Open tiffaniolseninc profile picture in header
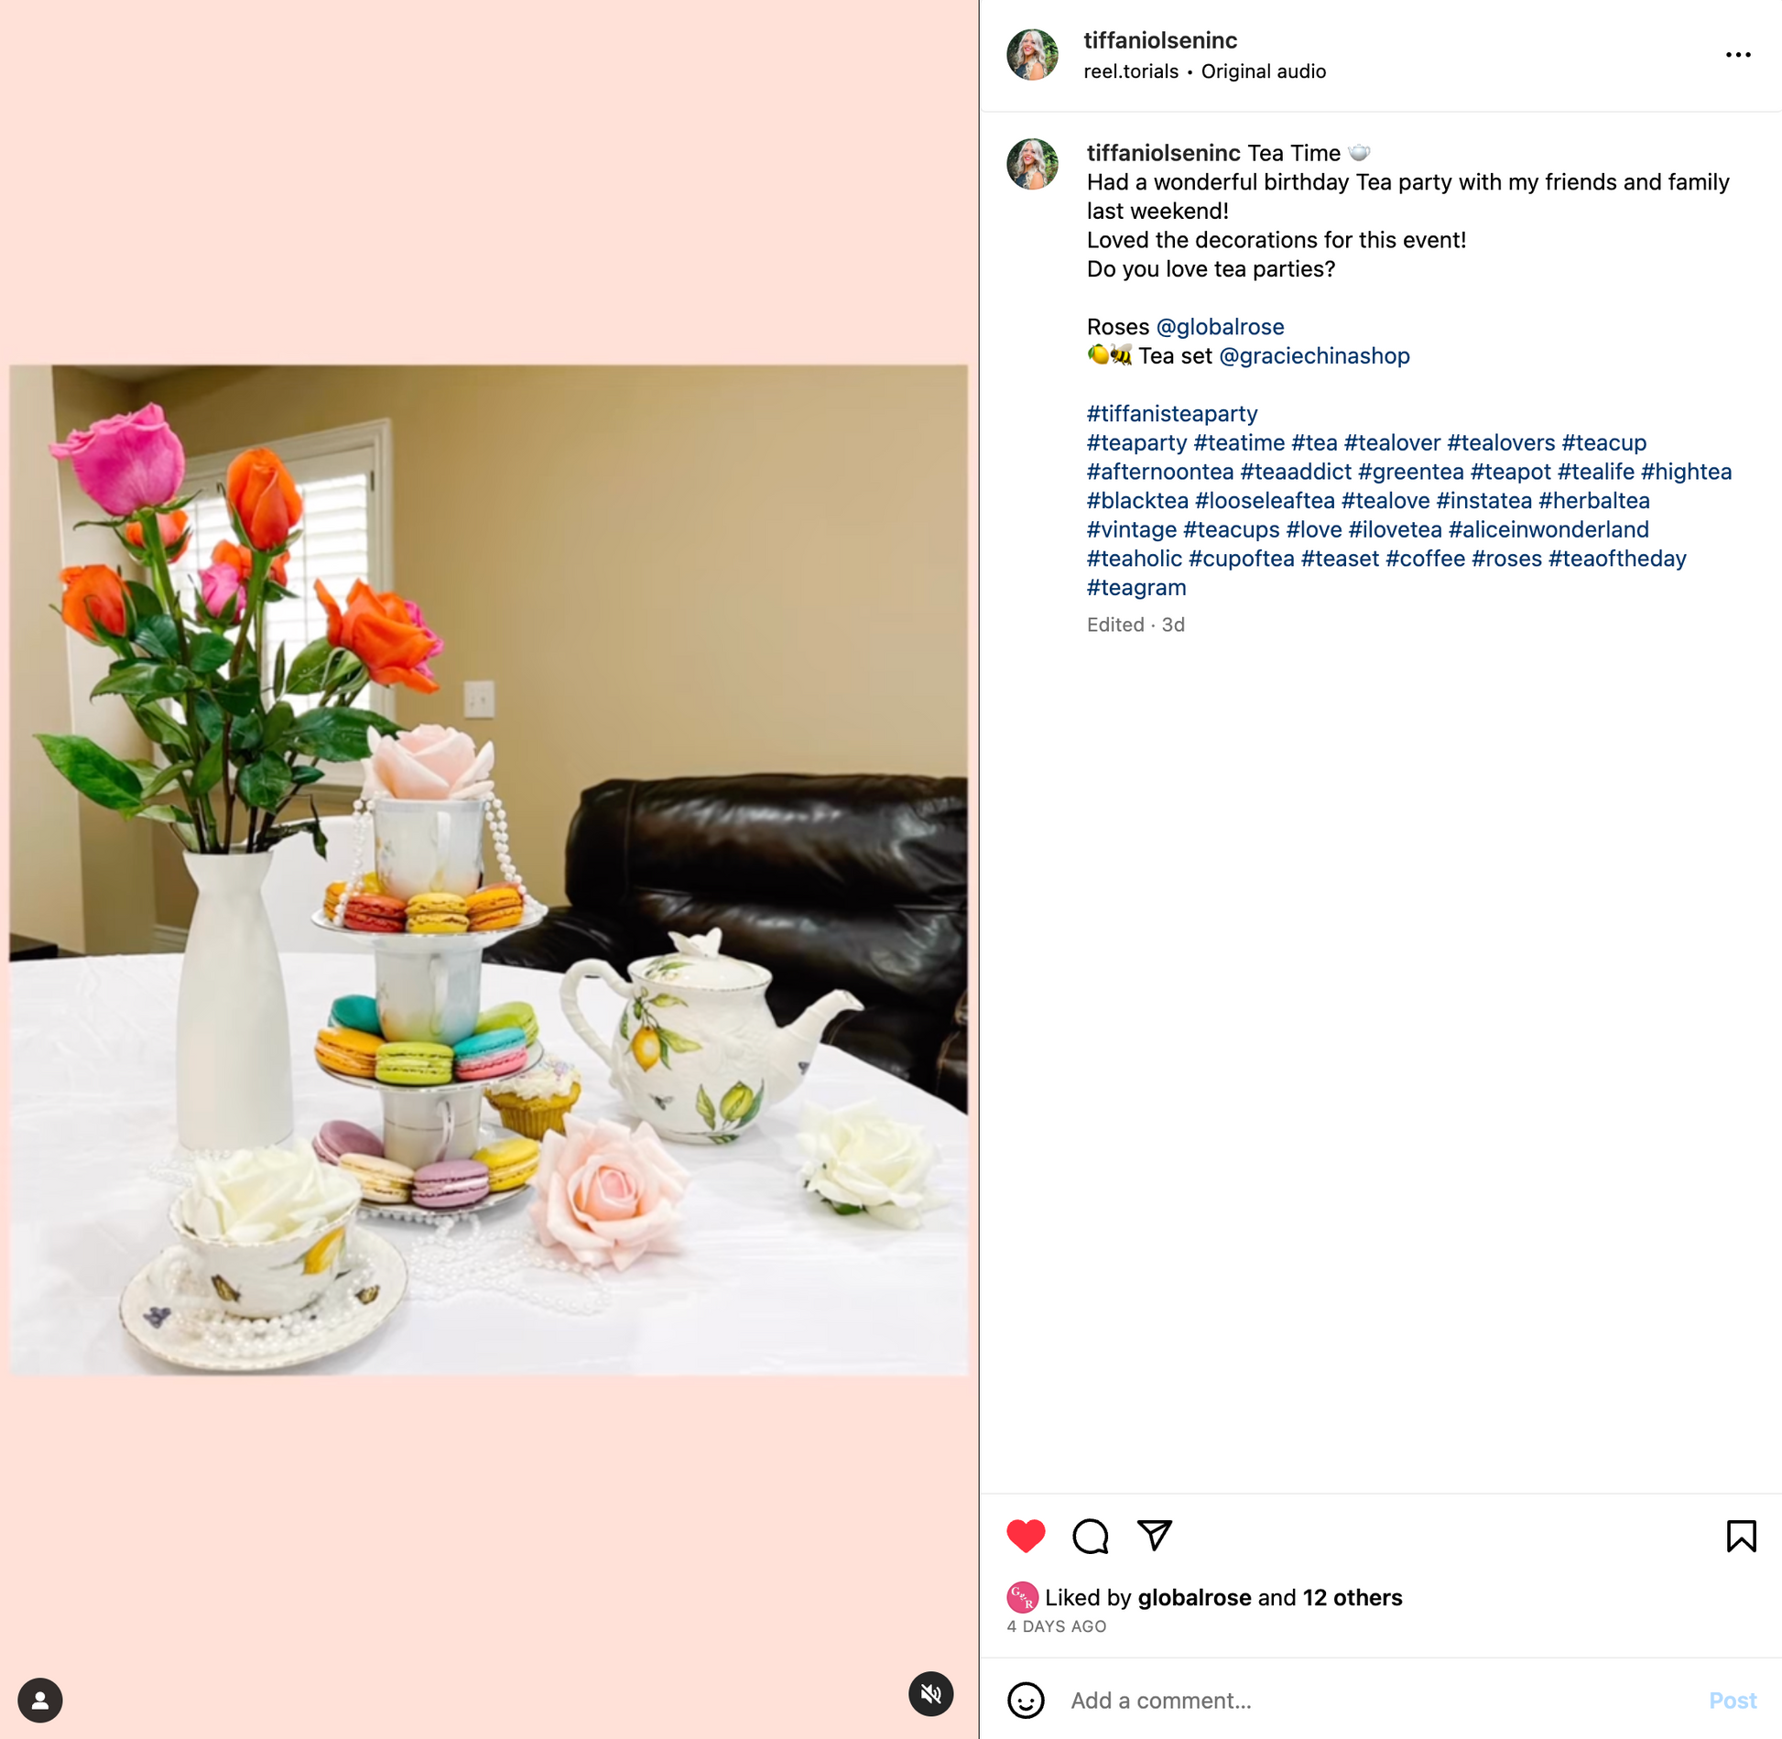Screen dimensions: 1782x1739 click(x=1032, y=55)
